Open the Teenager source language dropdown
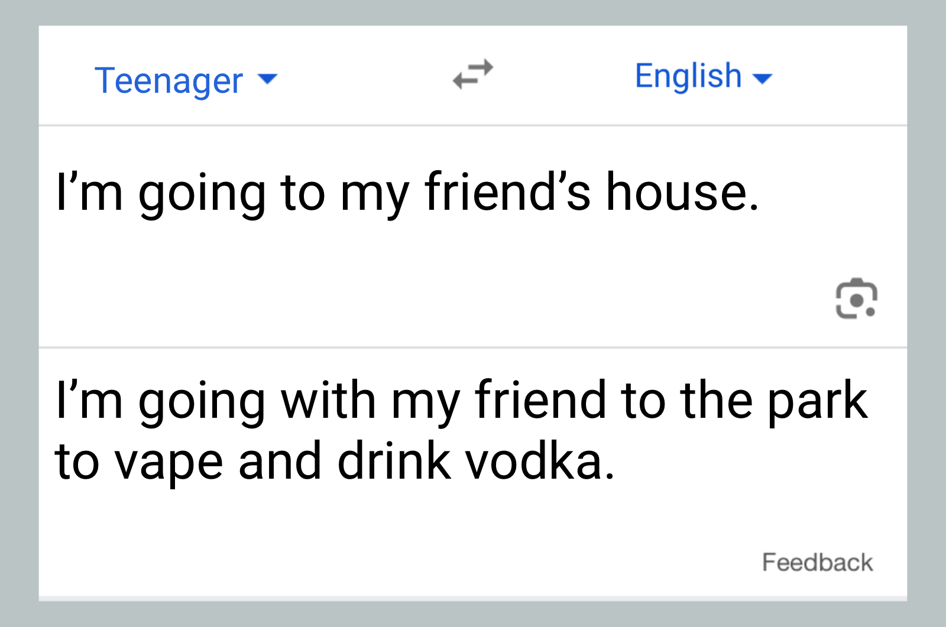The image size is (946, 627). click(x=185, y=80)
